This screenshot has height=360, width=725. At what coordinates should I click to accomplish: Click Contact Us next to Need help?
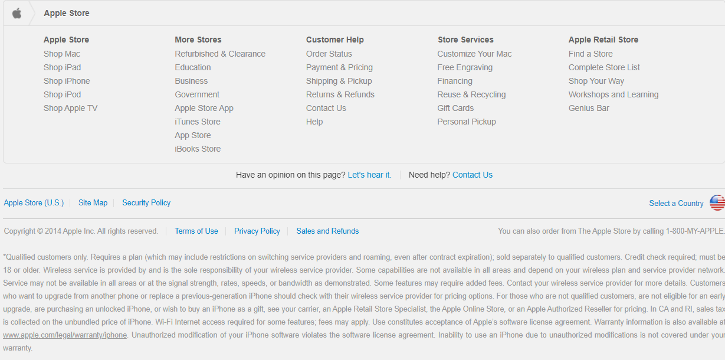473,175
